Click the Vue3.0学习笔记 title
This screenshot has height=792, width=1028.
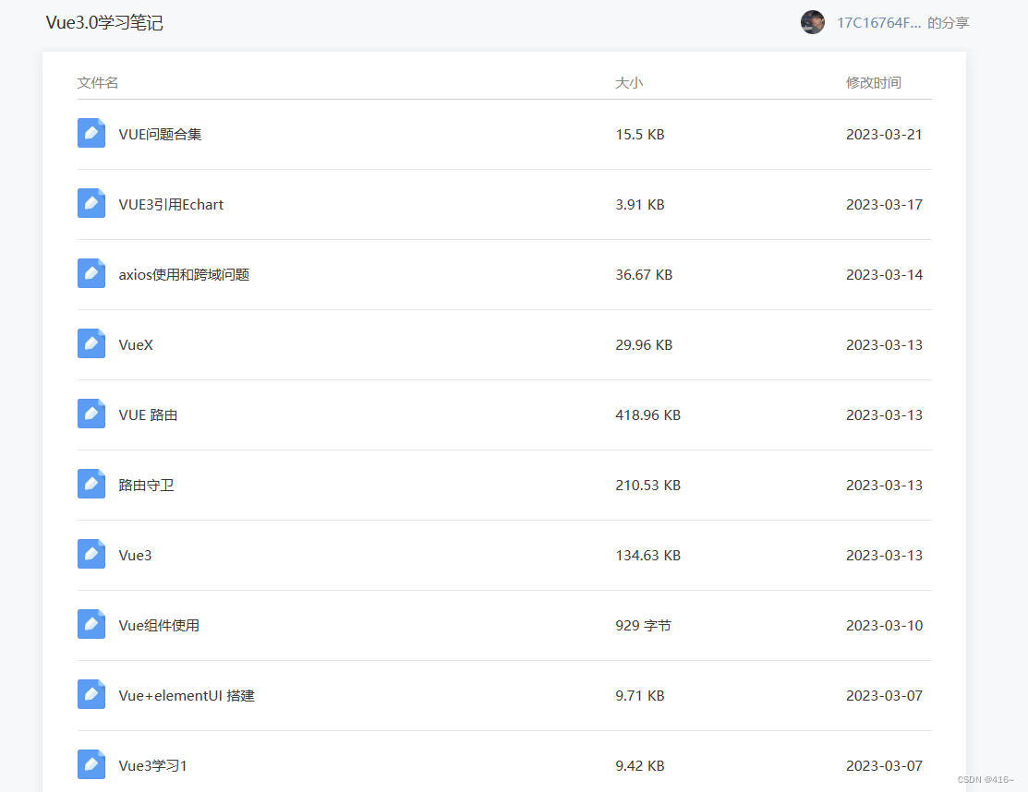point(104,23)
